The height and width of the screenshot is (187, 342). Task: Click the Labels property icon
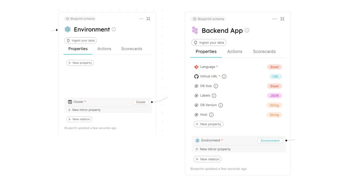[x=196, y=96]
